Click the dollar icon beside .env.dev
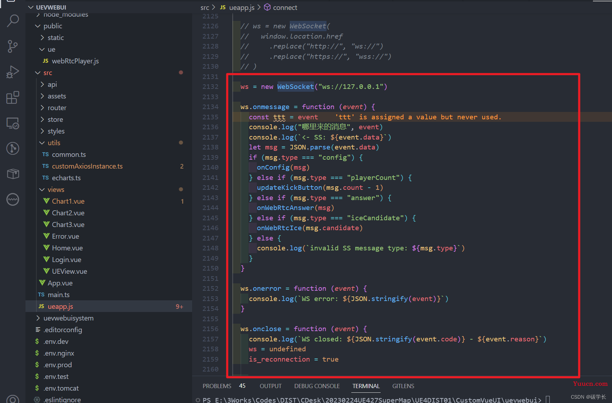 coord(37,341)
